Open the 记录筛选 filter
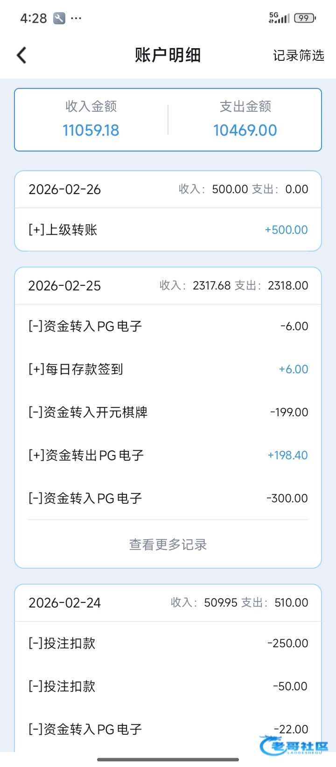The image size is (336, 767). tap(298, 56)
